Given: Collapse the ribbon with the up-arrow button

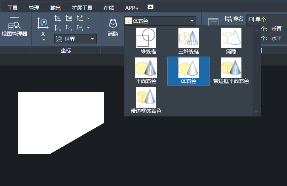Looking at the screenshot, I should [x=150, y=7].
